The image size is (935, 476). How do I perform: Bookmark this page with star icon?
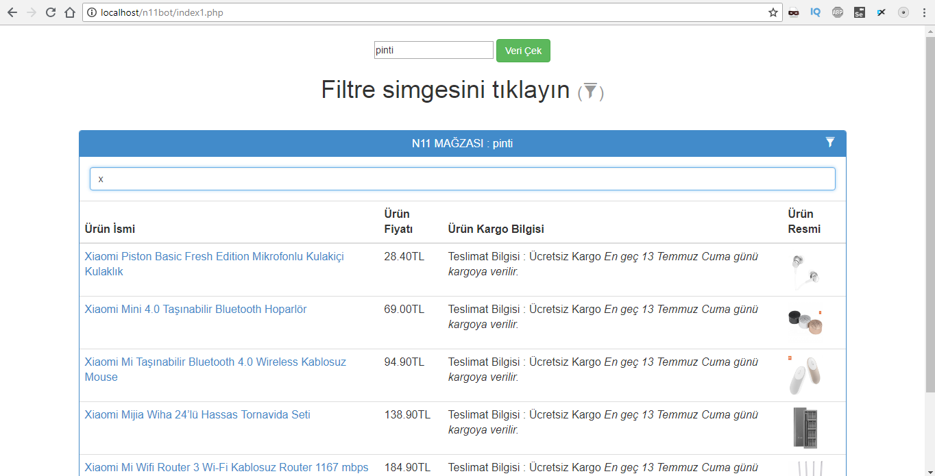pyautogui.click(x=773, y=12)
